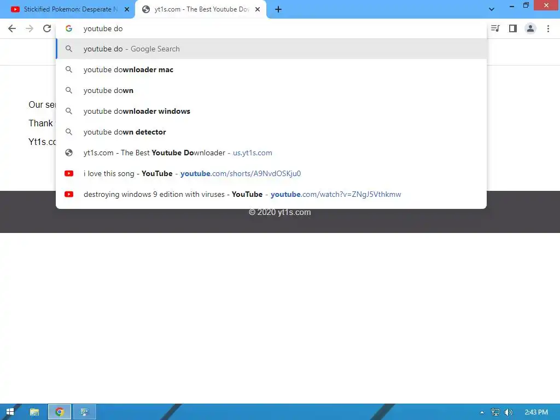Open the third taskbar app after Chrome
The height and width of the screenshot is (420, 560).
pos(85,412)
